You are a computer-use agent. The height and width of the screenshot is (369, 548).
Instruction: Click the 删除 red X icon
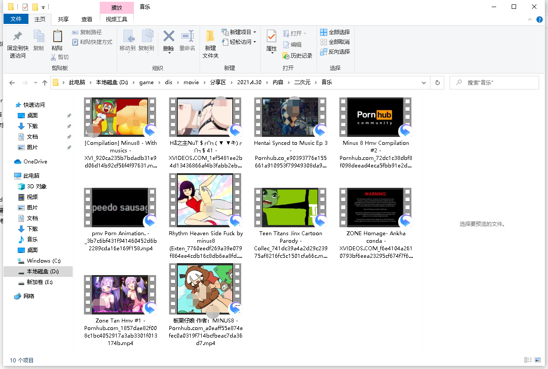point(168,36)
